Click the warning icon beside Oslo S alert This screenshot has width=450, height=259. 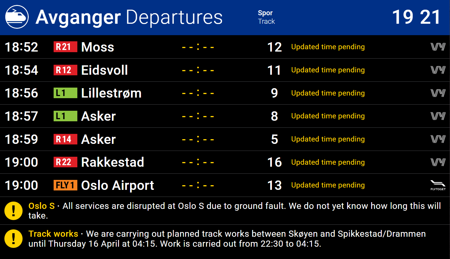13,211
